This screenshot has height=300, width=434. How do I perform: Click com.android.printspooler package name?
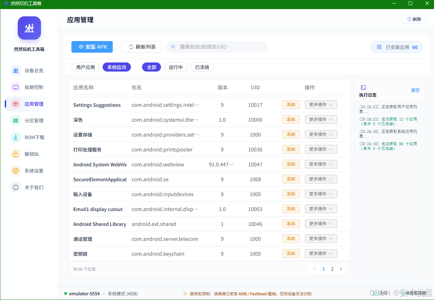click(162, 150)
